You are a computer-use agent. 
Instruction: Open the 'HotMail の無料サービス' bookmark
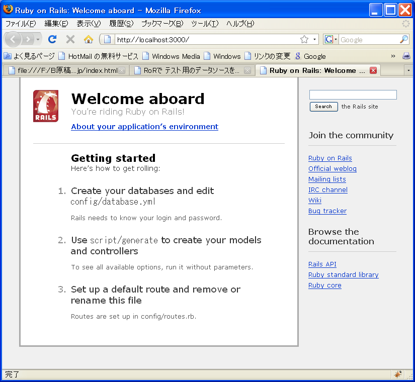click(99, 56)
